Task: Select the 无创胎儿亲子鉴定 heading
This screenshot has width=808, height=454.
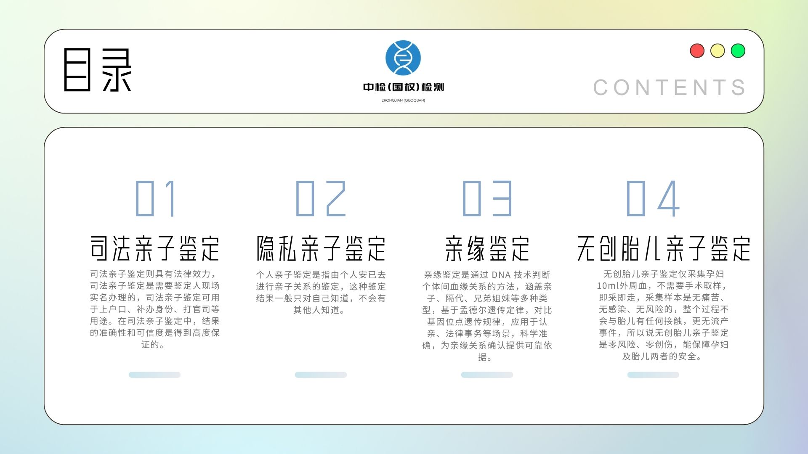Action: click(x=665, y=248)
